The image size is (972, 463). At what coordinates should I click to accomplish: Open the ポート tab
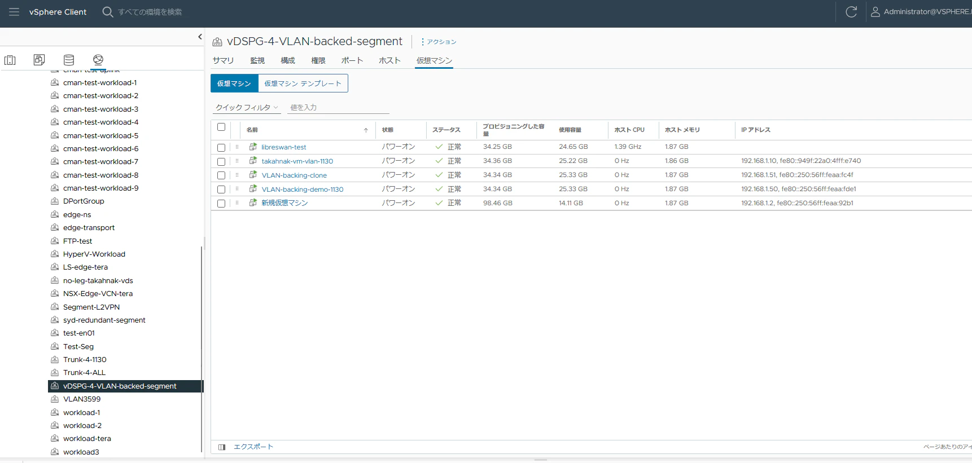click(x=352, y=60)
